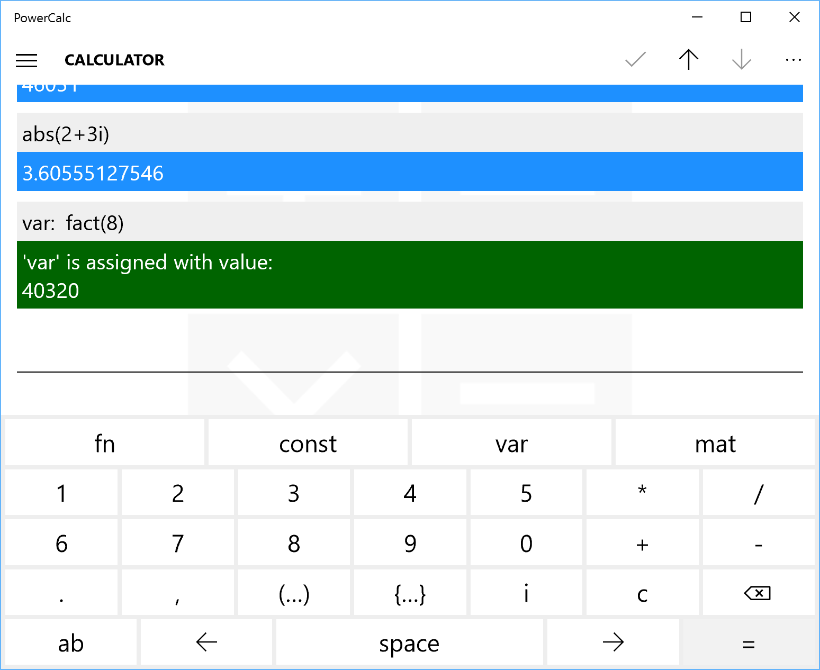The height and width of the screenshot is (670, 820).
Task: Switch keypad to ab alphabet mode
Action: (71, 642)
